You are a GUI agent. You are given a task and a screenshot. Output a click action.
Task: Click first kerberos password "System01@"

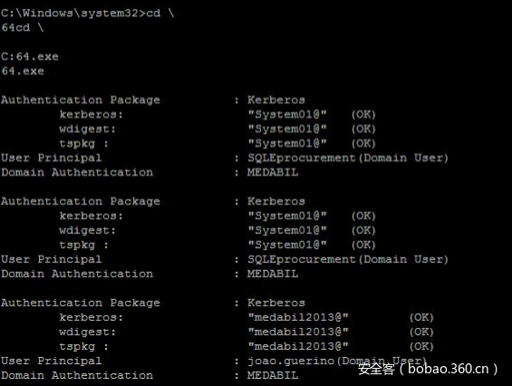(287, 114)
